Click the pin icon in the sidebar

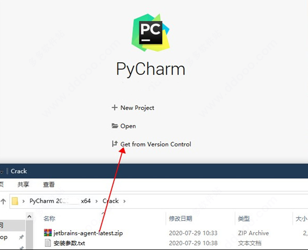(21, 237)
